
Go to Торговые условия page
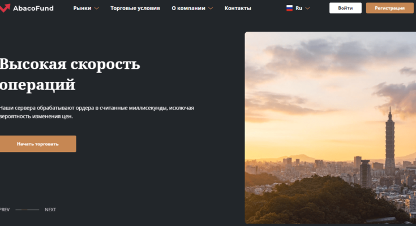click(135, 8)
